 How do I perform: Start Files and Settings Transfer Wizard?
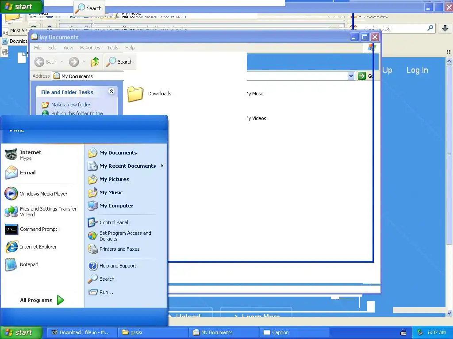click(x=41, y=211)
